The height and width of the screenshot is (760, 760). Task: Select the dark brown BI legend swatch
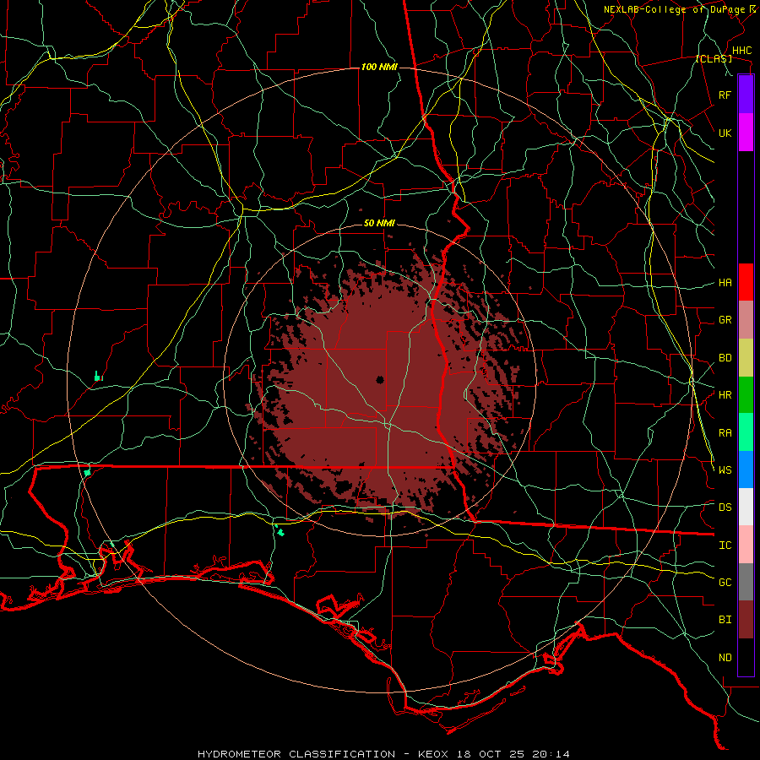point(746,620)
